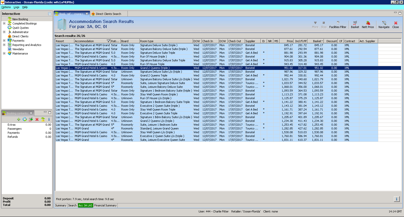The image size is (404, 217).
Task: Close the Booking contents panel tab
Action: pyautogui.click(x=31, y=113)
